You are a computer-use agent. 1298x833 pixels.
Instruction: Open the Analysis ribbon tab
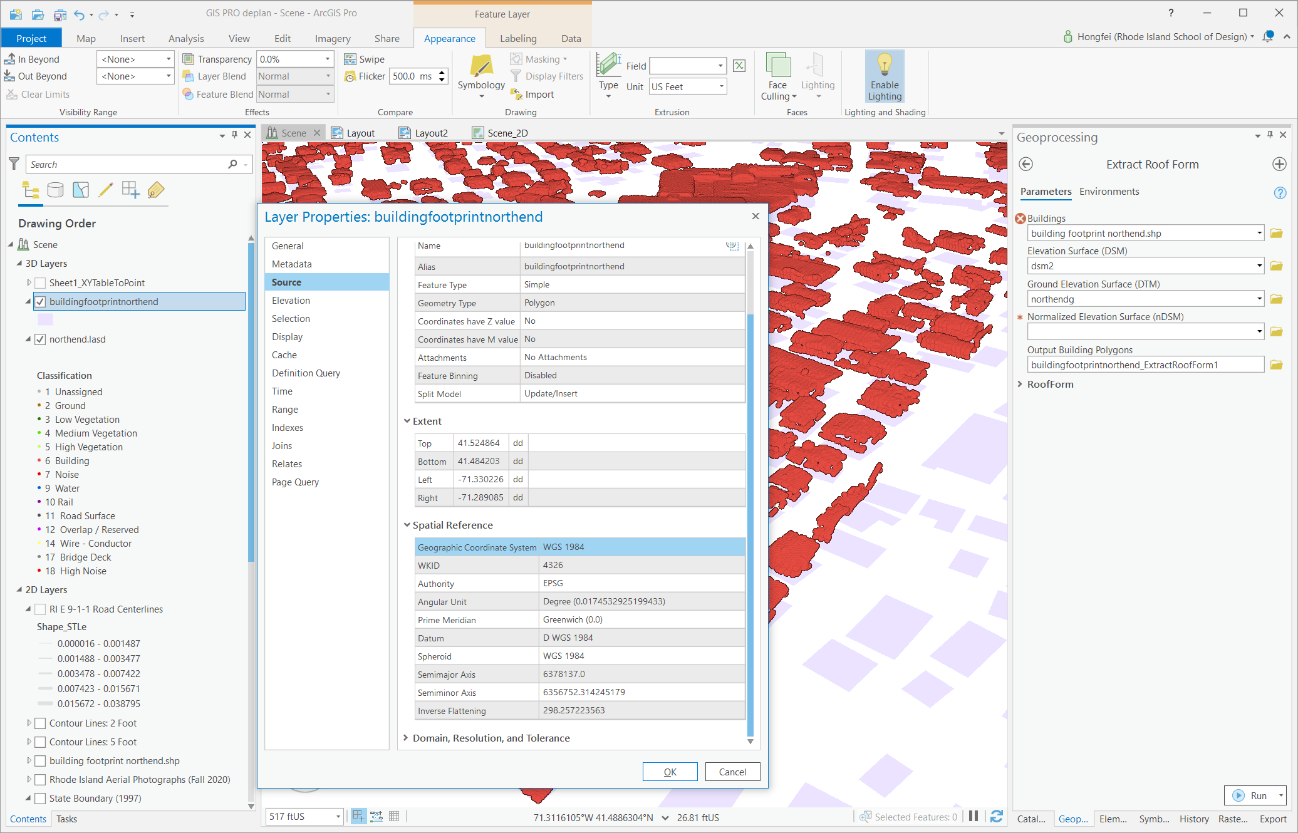click(x=186, y=38)
